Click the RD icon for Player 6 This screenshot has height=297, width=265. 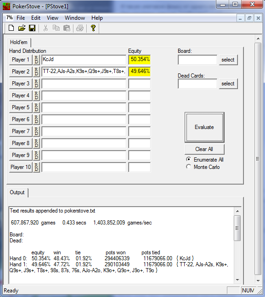36,119
